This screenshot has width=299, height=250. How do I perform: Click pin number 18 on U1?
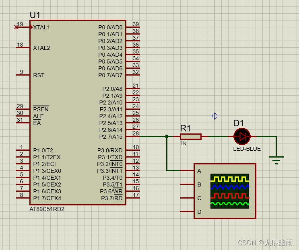[20, 45]
